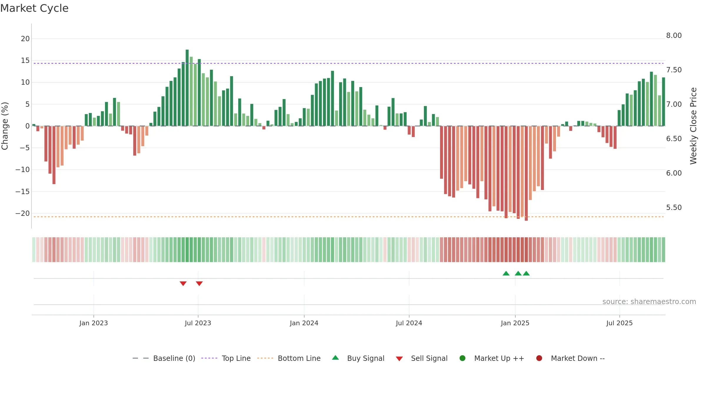Click the Jul 2025 x-axis label
Image resolution: width=706 pixels, height=397 pixels.
[620, 323]
